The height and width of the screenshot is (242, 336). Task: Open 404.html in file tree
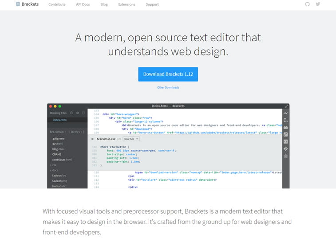point(58,144)
